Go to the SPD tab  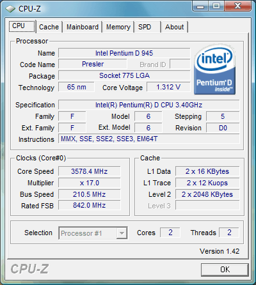pyautogui.click(x=147, y=27)
